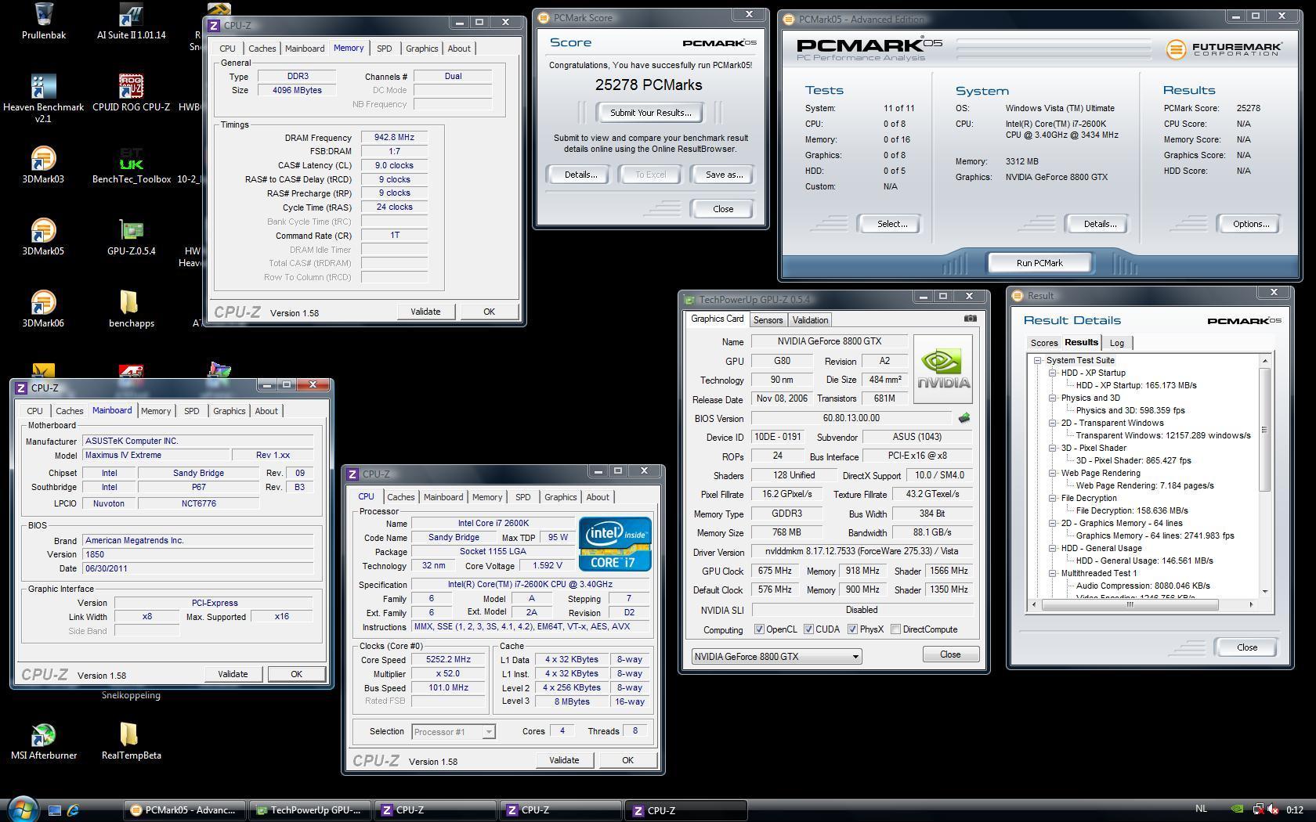Launch 3DMark03 desktop icon
Image resolution: width=1316 pixels, height=822 pixels.
tap(43, 165)
